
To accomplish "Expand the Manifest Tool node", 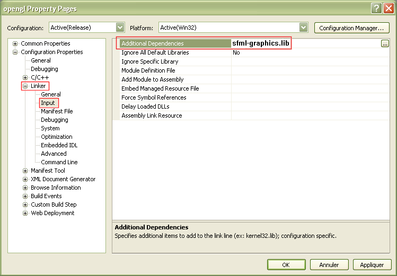I will [x=25, y=171].
